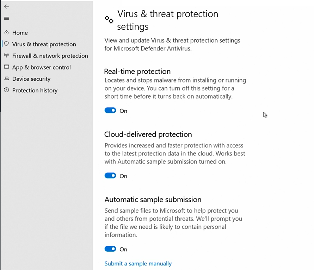Open Protection history from the sidebar
This screenshot has height=270, width=314.
35,90
